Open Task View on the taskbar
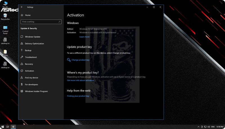Image resolution: width=225 pixels, height=129 pixels. 8,127
